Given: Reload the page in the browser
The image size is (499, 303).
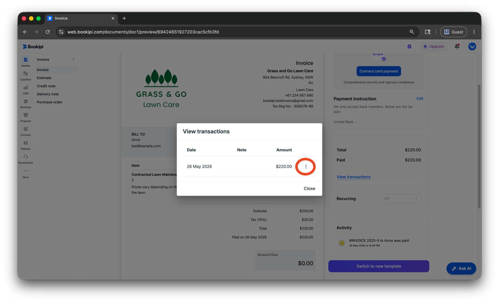Looking at the screenshot, I should tap(48, 32).
